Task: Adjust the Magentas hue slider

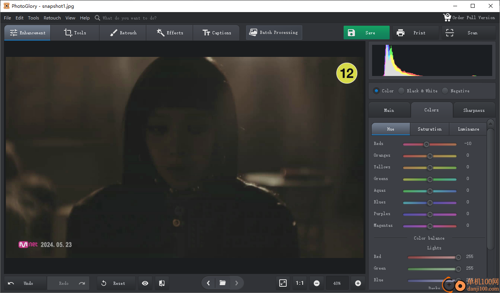Action: (429, 226)
